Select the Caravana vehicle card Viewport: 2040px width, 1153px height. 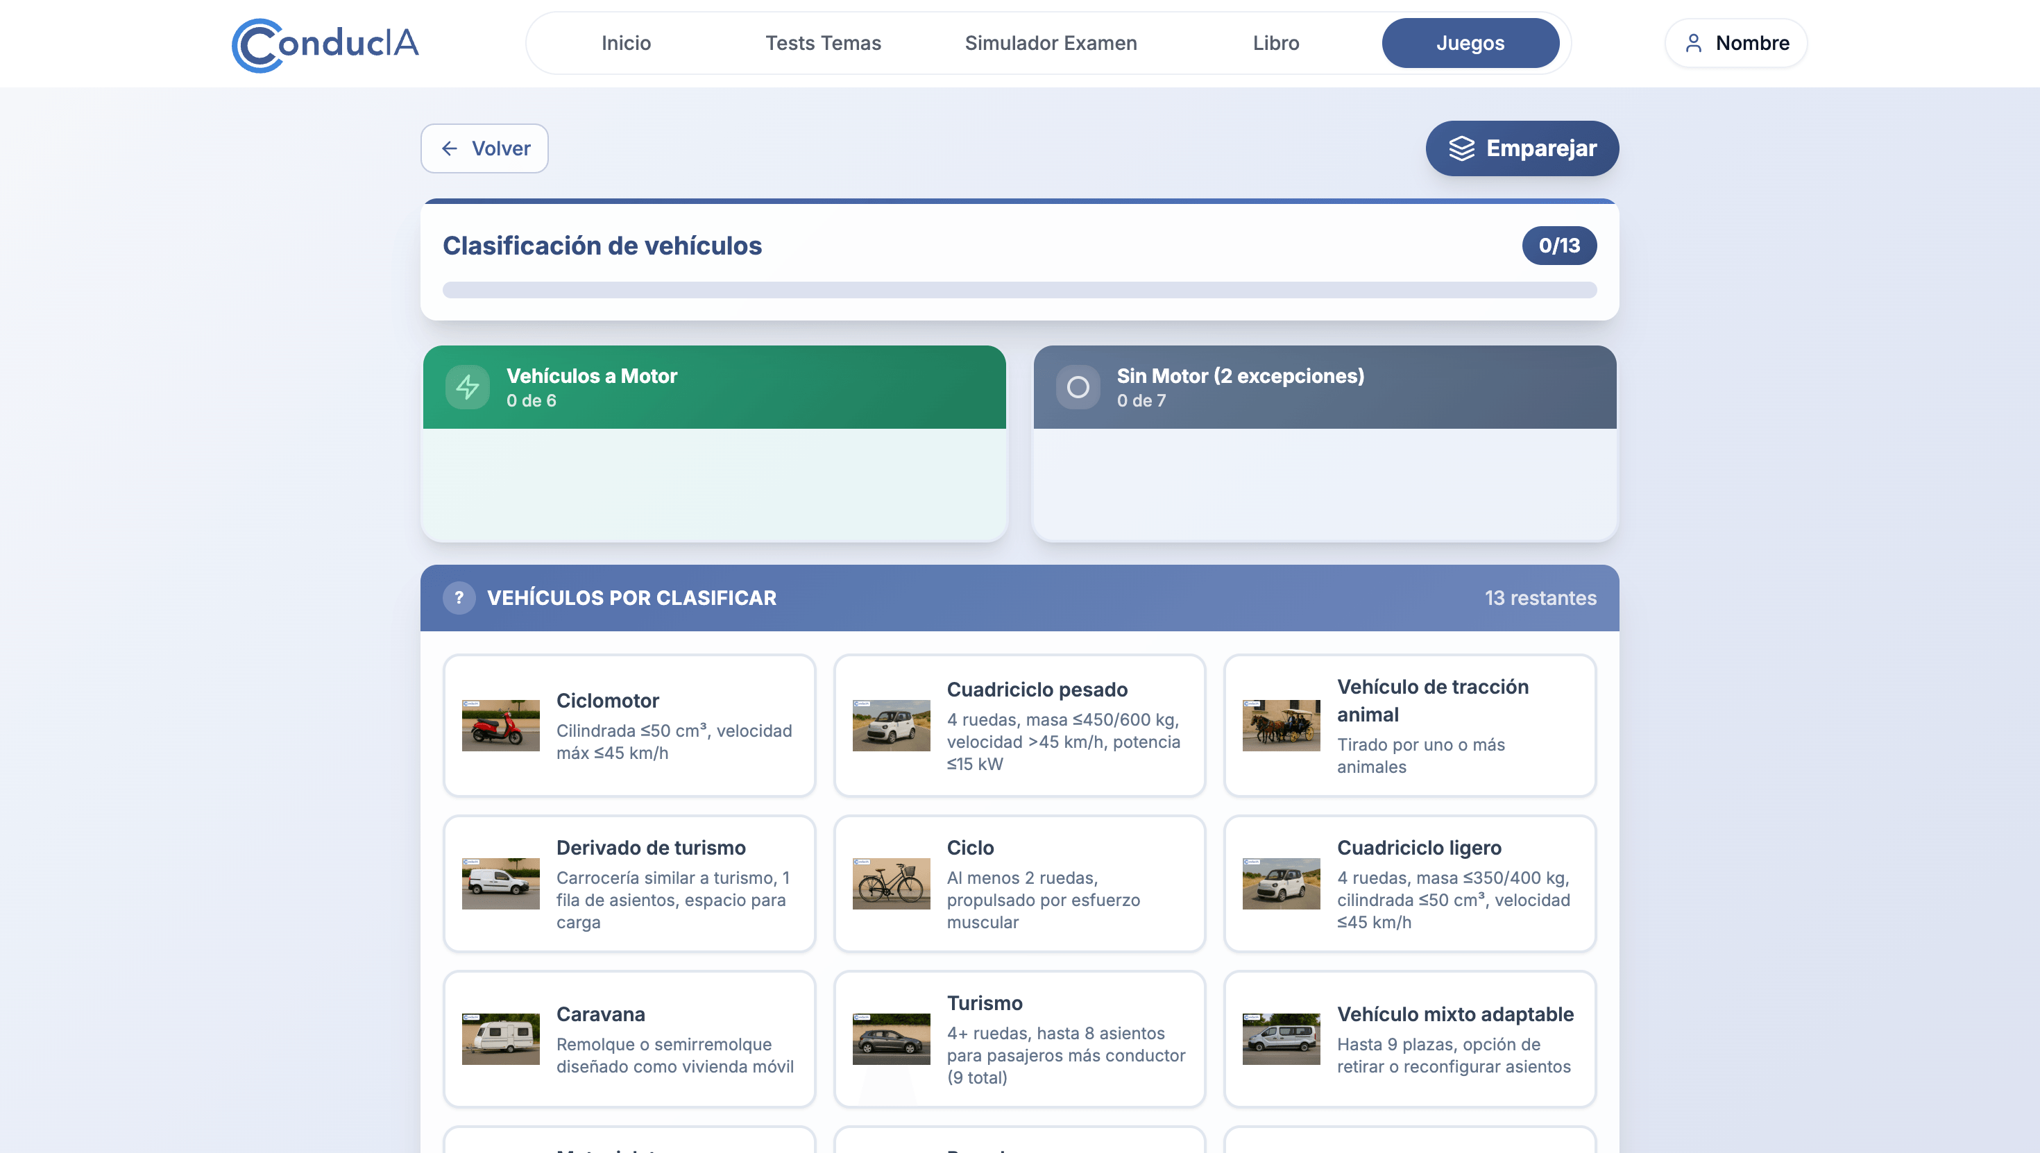coord(629,1038)
